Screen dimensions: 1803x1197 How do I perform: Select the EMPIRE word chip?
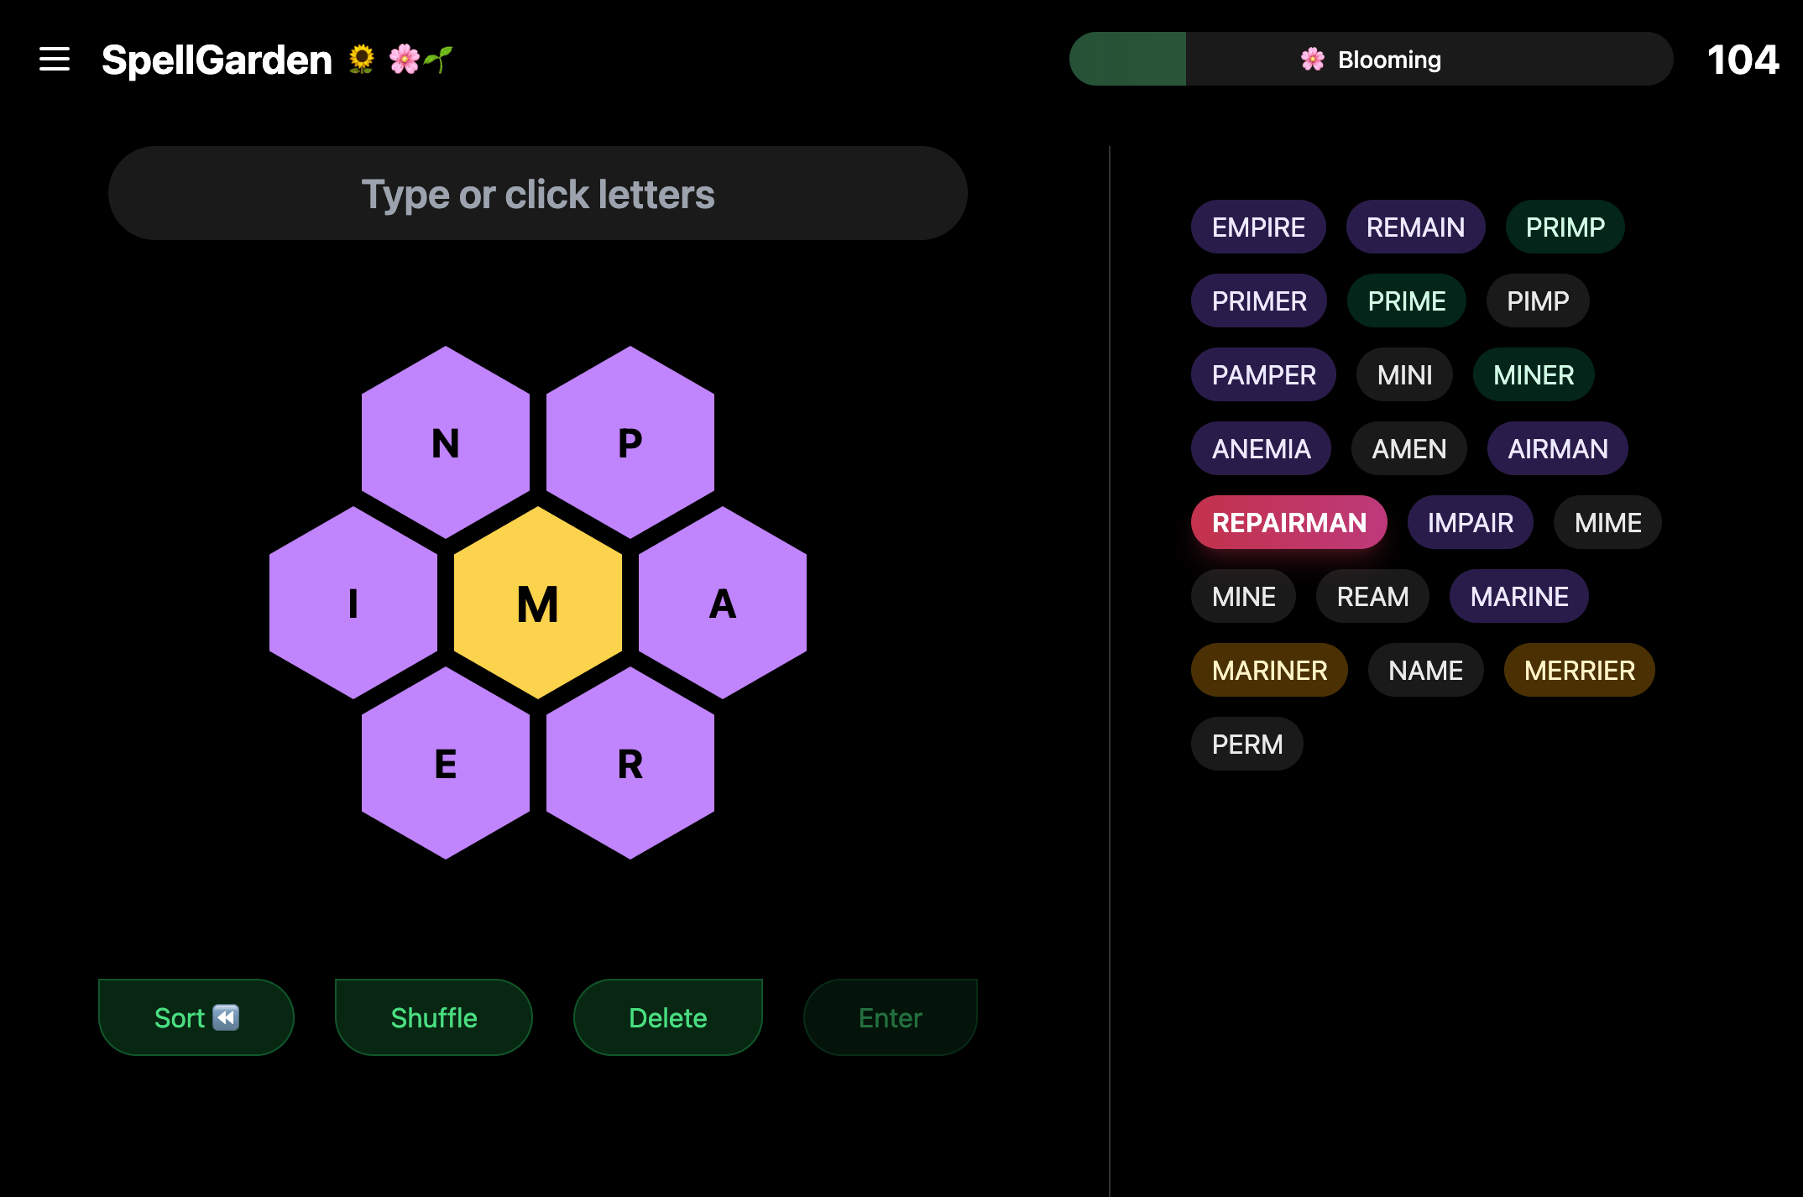1258,227
